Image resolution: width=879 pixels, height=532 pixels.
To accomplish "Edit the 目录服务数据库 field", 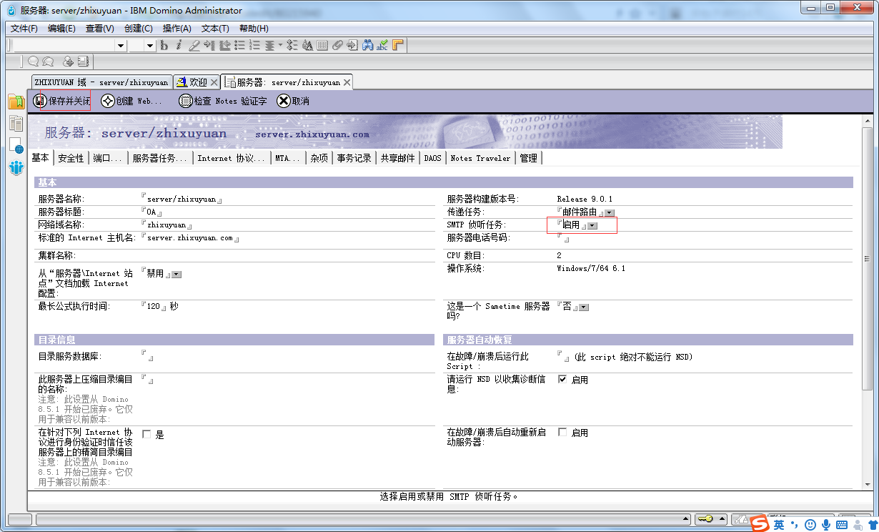I will coord(148,356).
